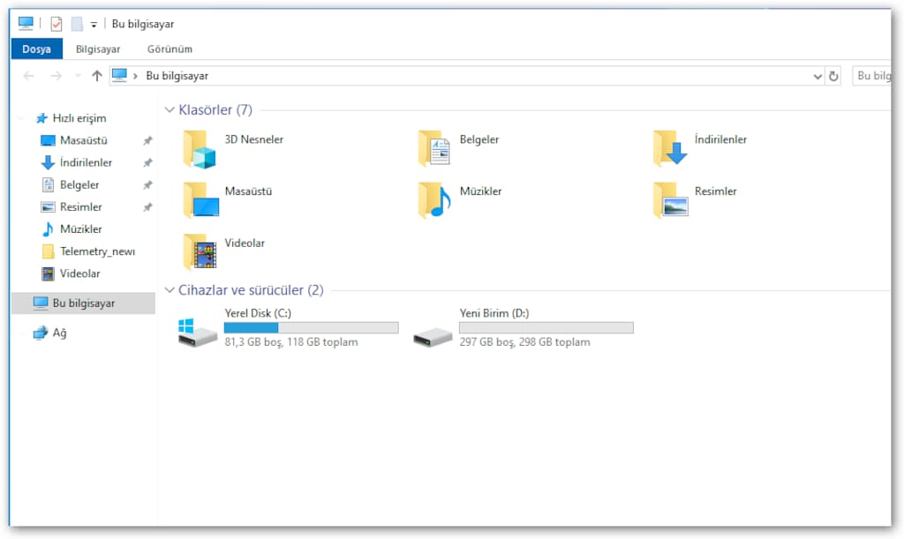Open the Dosya tab

coord(36,49)
